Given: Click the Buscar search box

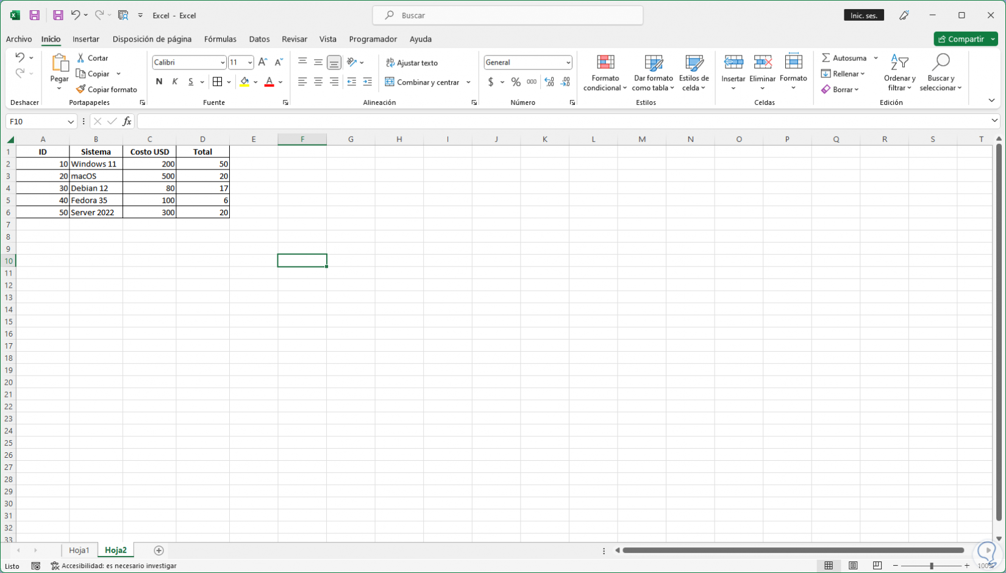Looking at the screenshot, I should coord(507,15).
